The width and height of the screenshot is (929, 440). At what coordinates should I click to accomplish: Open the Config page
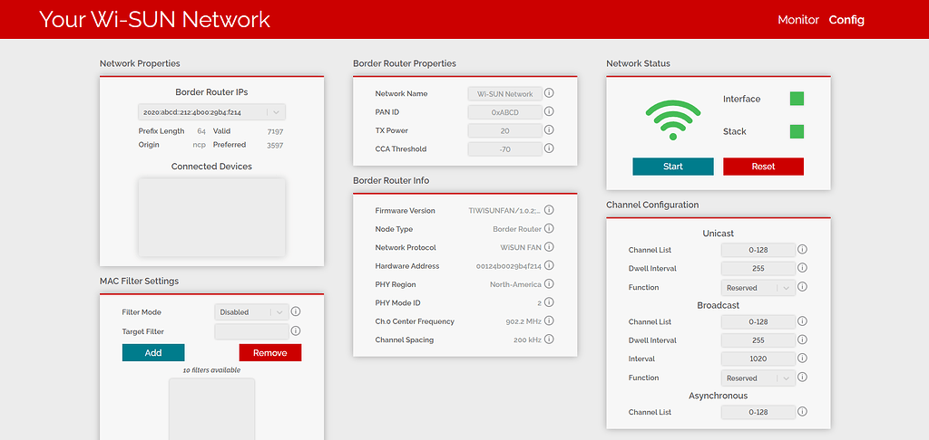[x=846, y=20]
